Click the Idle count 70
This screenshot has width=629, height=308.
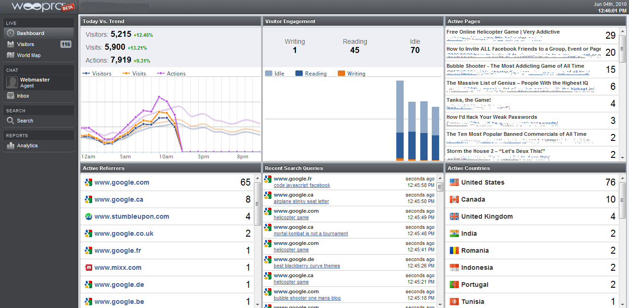click(x=415, y=50)
